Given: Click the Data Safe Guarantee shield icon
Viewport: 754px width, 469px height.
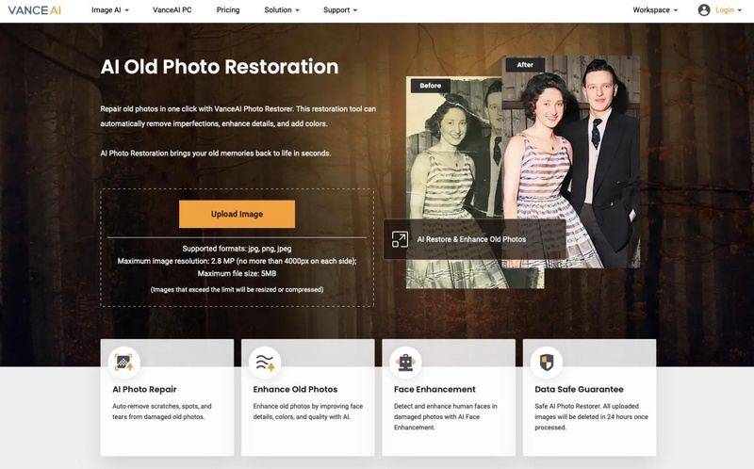Looking at the screenshot, I should (547, 363).
